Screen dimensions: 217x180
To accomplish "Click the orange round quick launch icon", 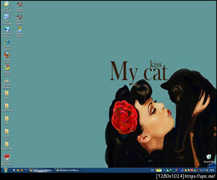I will pyautogui.click(x=22, y=170).
